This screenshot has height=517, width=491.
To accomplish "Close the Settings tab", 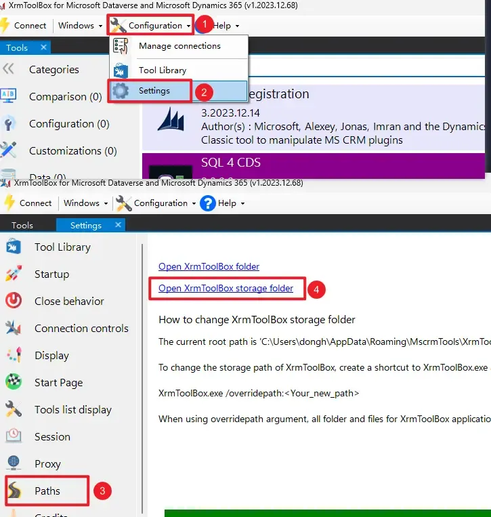I will click(119, 225).
